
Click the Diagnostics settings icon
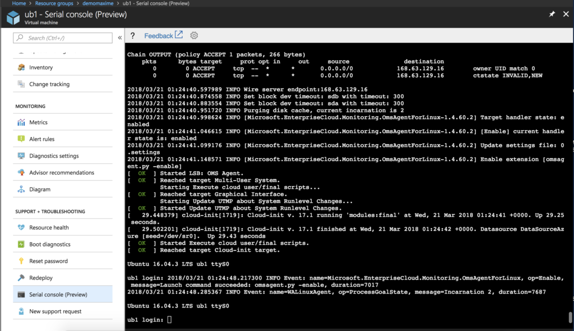pyautogui.click(x=21, y=156)
